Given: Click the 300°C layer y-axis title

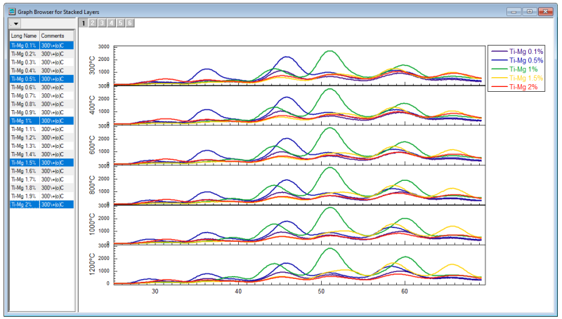Looking at the screenshot, I should tap(92, 65).
